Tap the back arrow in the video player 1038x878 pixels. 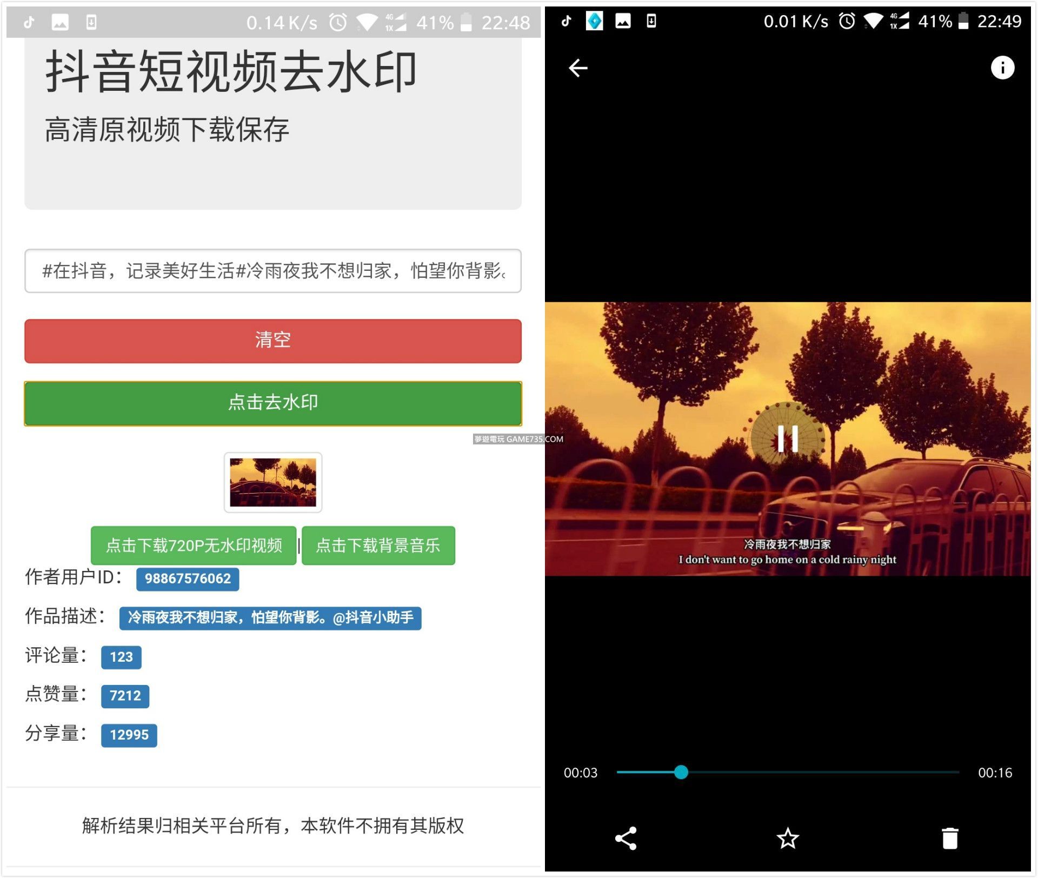[x=578, y=68]
